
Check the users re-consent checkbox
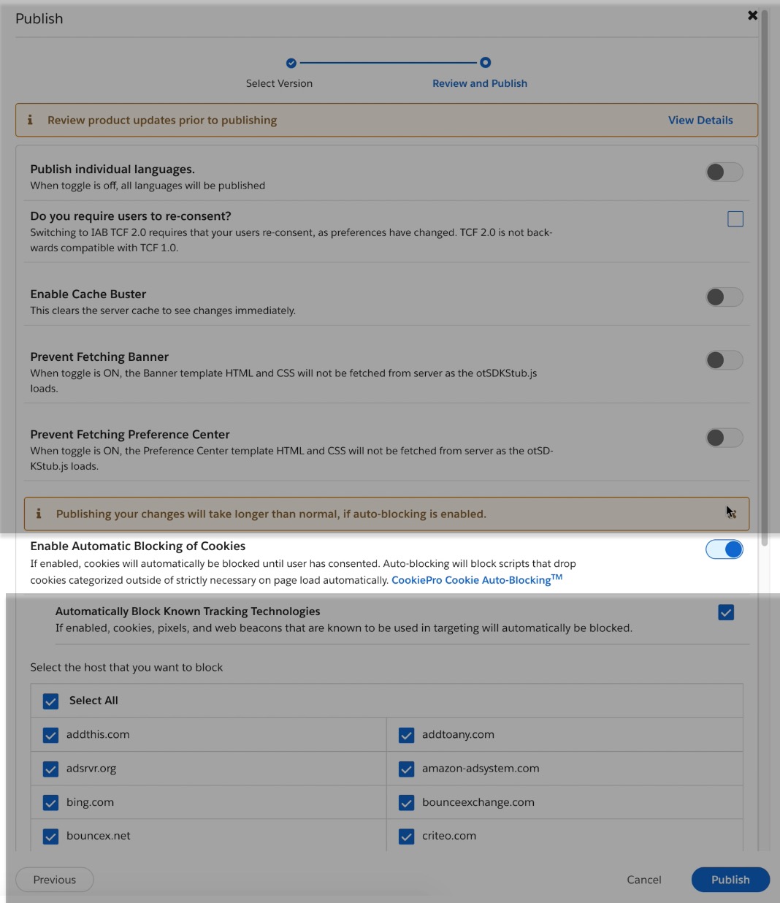coord(735,218)
